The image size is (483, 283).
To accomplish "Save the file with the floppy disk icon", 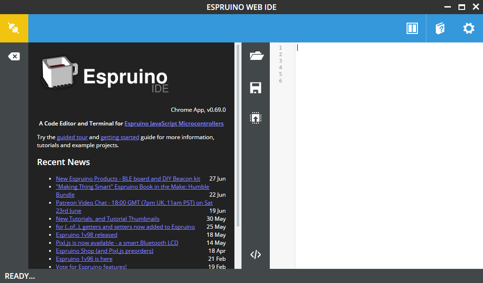I will [x=255, y=88].
